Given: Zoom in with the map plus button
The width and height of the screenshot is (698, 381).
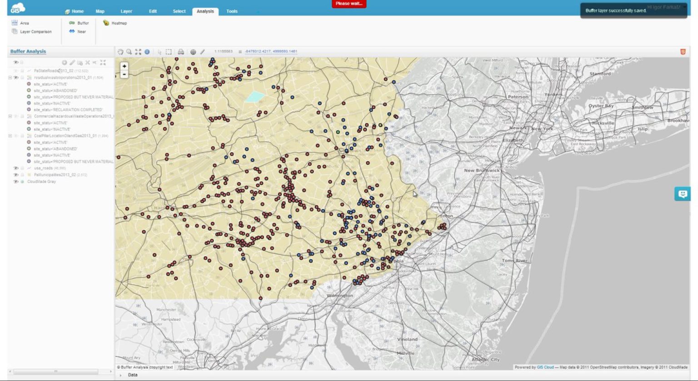Looking at the screenshot, I should pos(124,66).
